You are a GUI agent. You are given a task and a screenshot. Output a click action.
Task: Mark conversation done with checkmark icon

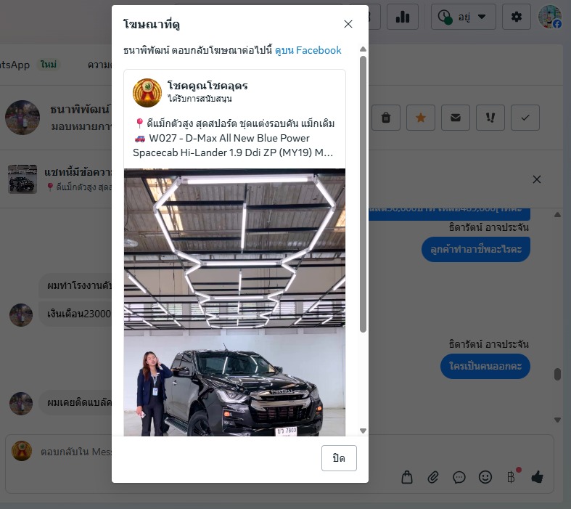pyautogui.click(x=525, y=118)
